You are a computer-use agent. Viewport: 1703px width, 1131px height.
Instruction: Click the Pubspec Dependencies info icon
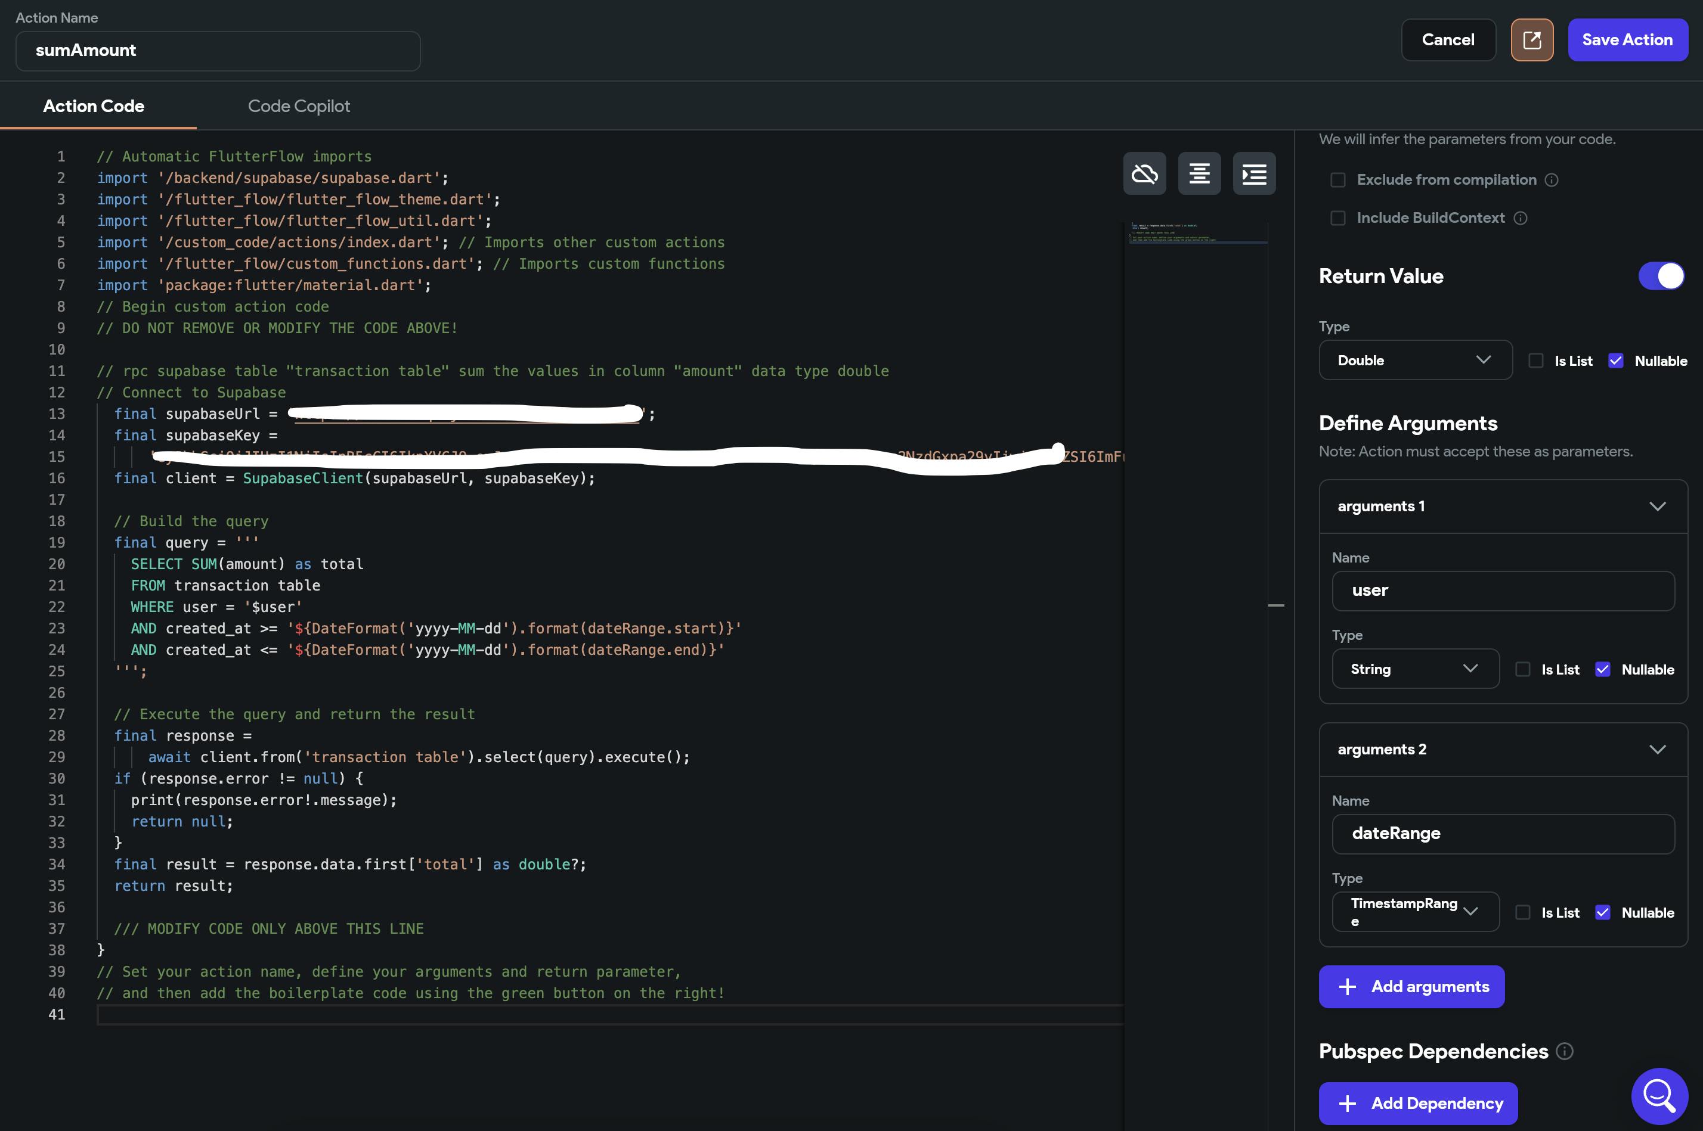(1565, 1052)
